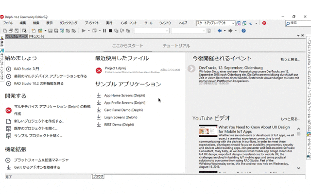Open the コンポーネント menu
This screenshot has width=311, height=194.
point(128,23)
